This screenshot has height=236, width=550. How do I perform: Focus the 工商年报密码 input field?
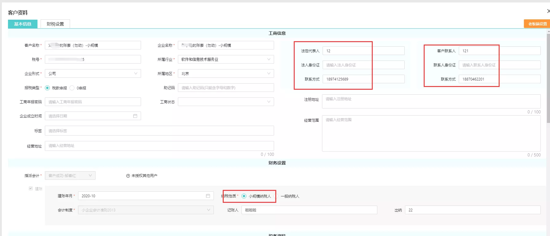pos(93,102)
